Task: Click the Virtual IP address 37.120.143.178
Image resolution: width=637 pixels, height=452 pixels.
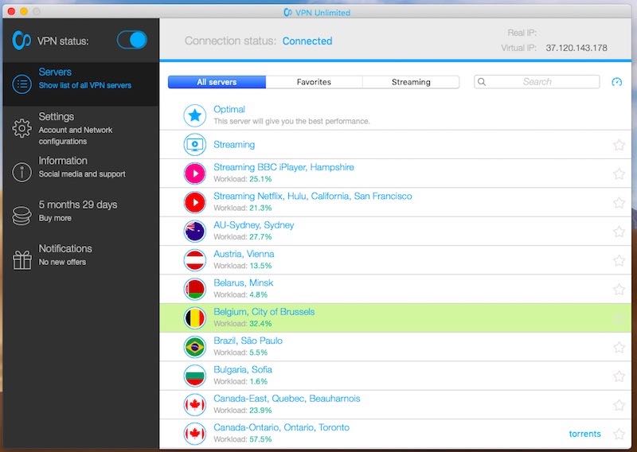Action: coord(576,48)
